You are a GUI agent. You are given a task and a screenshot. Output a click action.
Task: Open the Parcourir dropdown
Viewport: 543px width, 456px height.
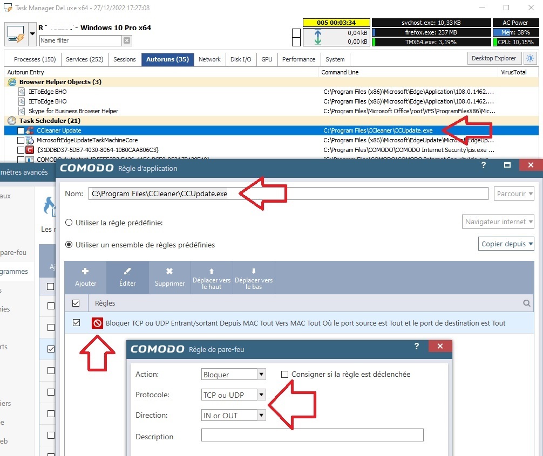pos(514,194)
